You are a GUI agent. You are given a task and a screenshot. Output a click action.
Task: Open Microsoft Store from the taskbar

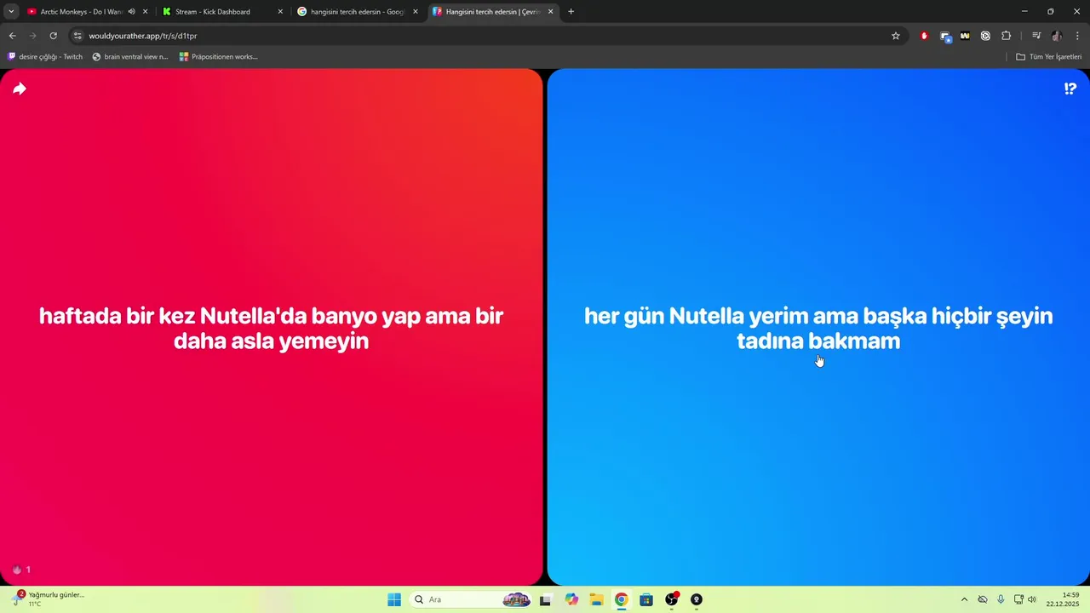click(646, 599)
